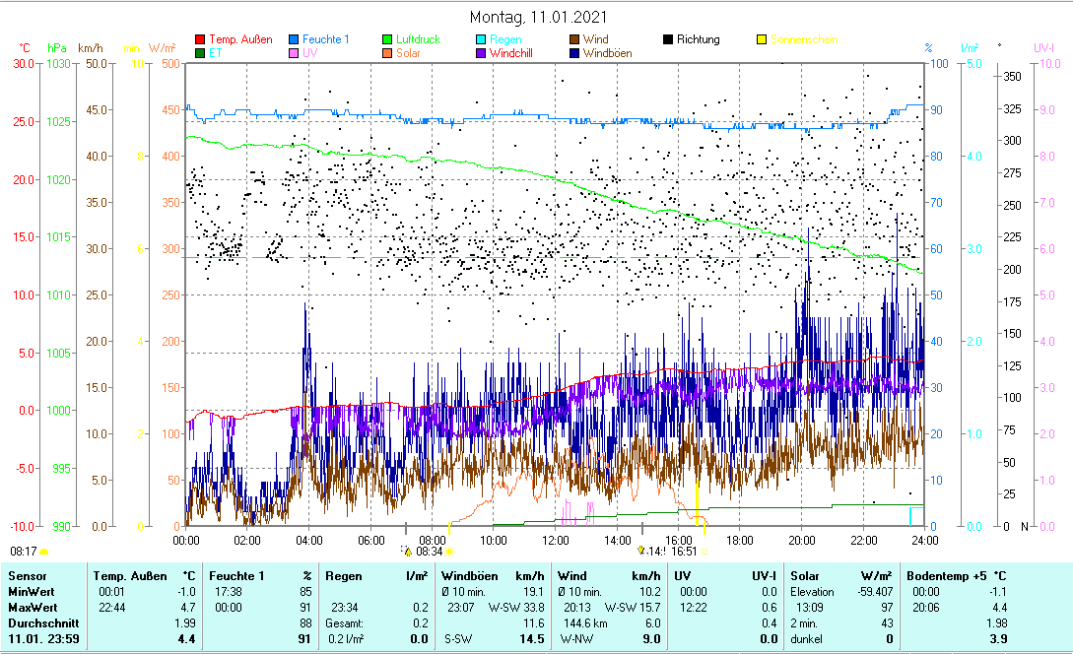
Task: Click the current ground temperature '3.9'
Action: coord(998,639)
